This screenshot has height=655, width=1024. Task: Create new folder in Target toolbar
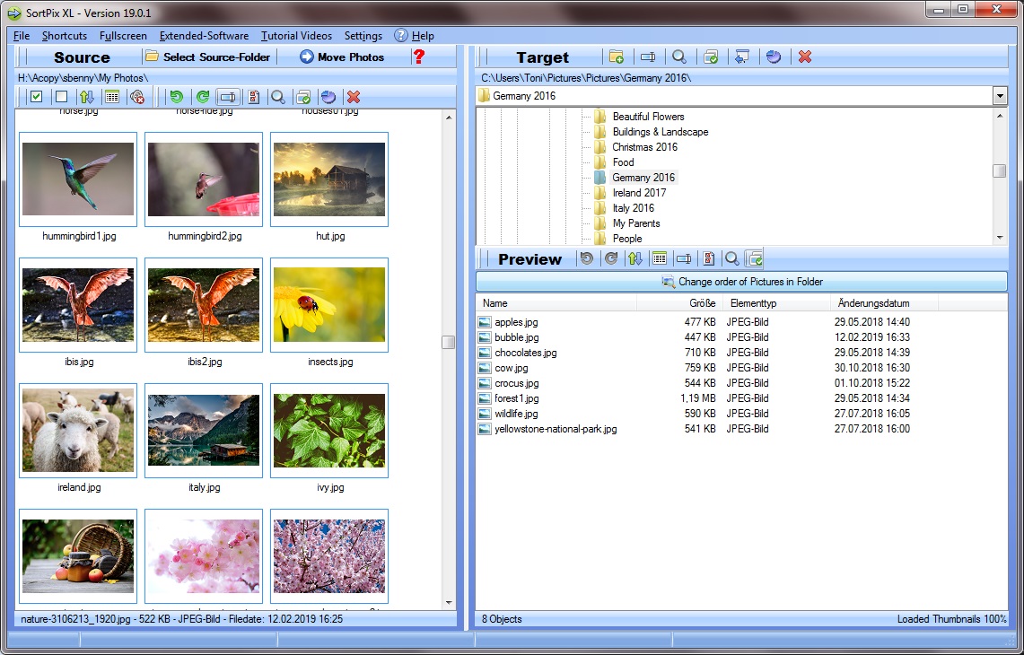617,57
